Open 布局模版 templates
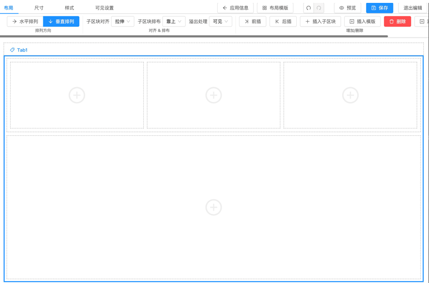 [275, 8]
